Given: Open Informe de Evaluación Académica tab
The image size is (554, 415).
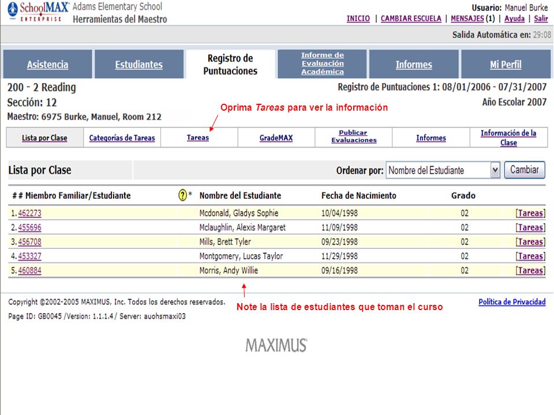Looking at the screenshot, I should tap(322, 63).
